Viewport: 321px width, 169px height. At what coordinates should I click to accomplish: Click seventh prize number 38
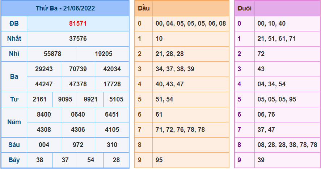coord(39,160)
